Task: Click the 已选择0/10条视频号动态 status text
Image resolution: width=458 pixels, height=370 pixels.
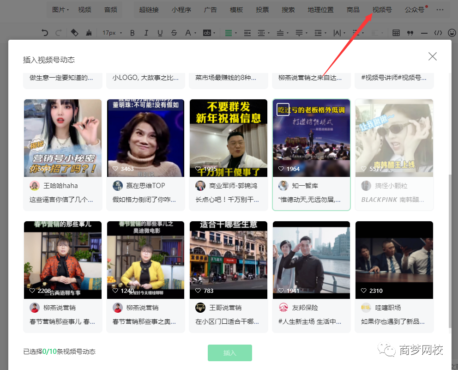Action: (x=59, y=352)
